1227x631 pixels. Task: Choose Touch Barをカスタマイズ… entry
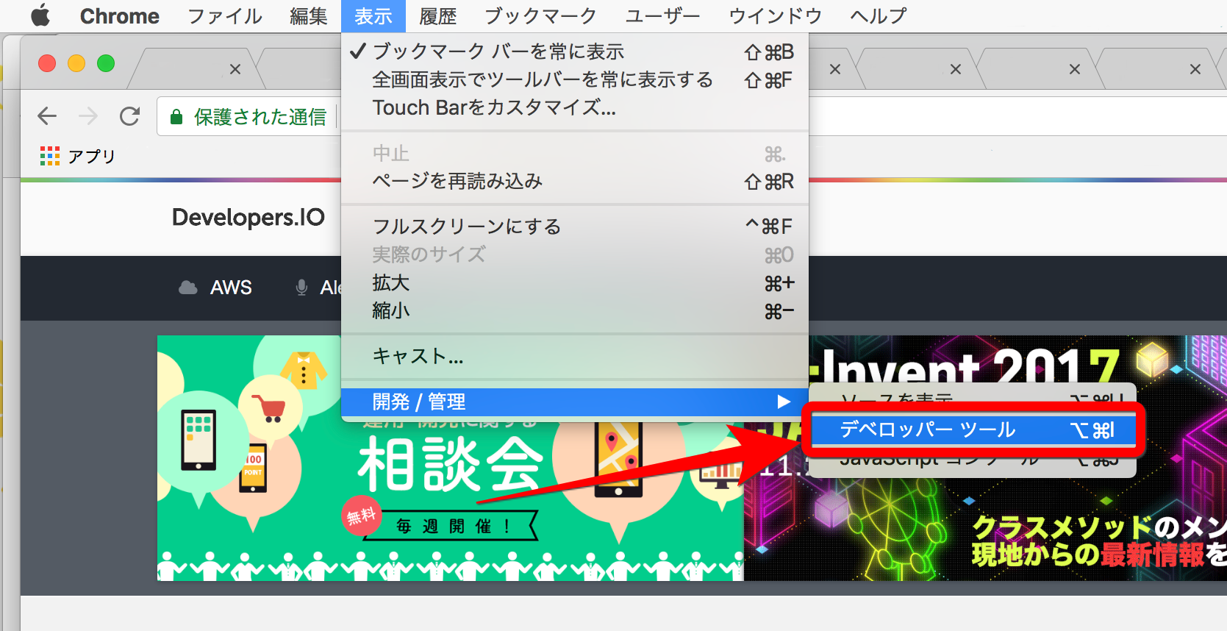point(575,107)
